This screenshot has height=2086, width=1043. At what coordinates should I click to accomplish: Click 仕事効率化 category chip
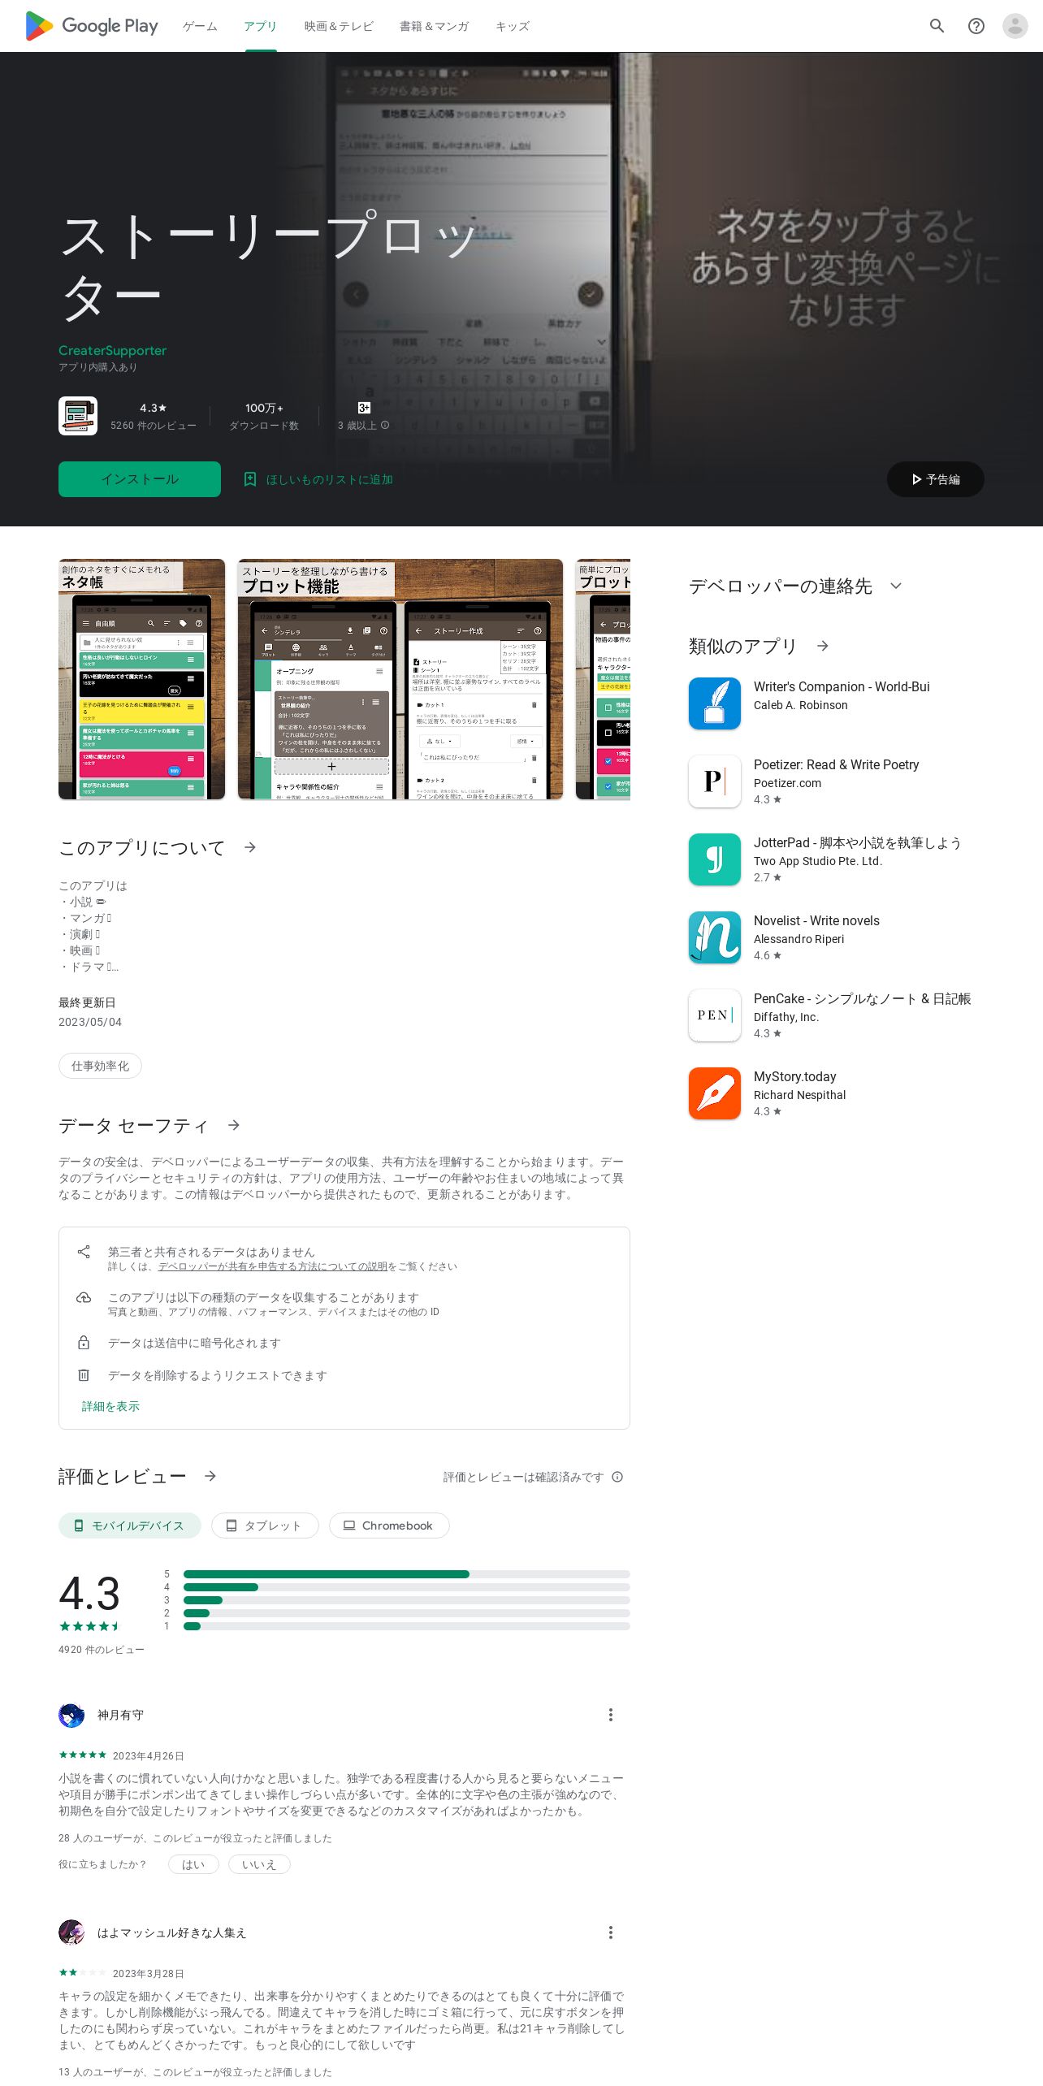point(100,1066)
